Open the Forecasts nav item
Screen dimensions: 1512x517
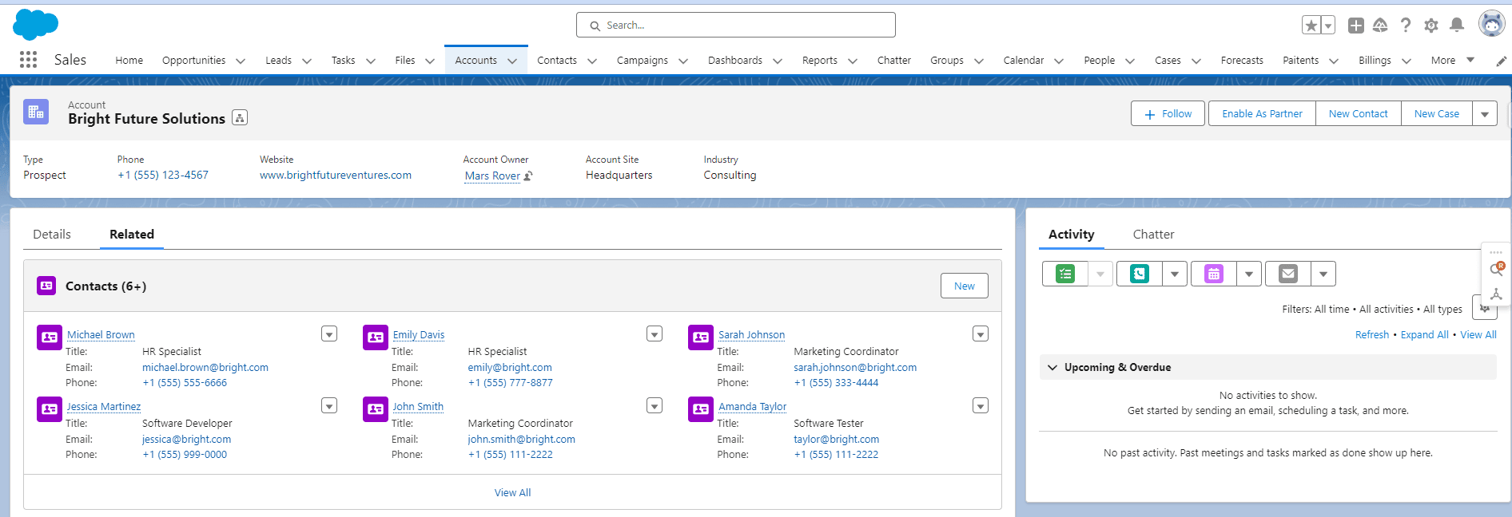coord(1242,61)
